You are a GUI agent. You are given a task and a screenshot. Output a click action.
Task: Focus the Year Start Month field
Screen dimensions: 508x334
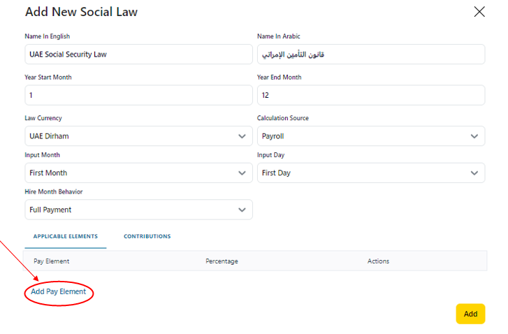coord(138,95)
